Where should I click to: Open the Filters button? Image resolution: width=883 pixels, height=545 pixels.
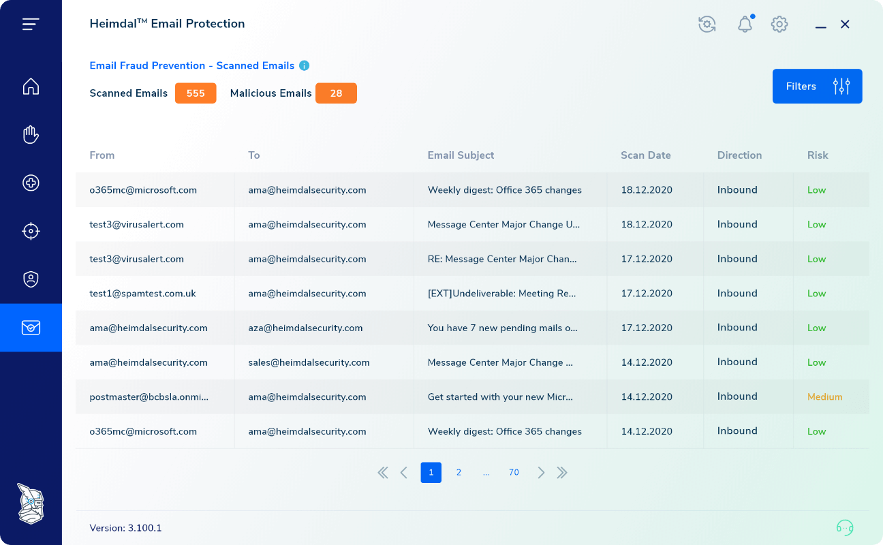click(818, 87)
